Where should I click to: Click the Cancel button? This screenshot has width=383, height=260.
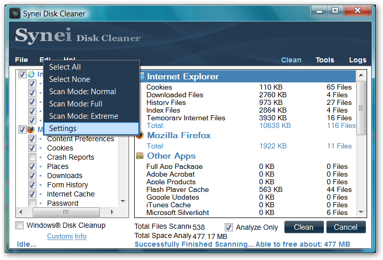tap(346, 227)
